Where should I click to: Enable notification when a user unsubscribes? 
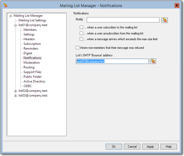(81, 33)
